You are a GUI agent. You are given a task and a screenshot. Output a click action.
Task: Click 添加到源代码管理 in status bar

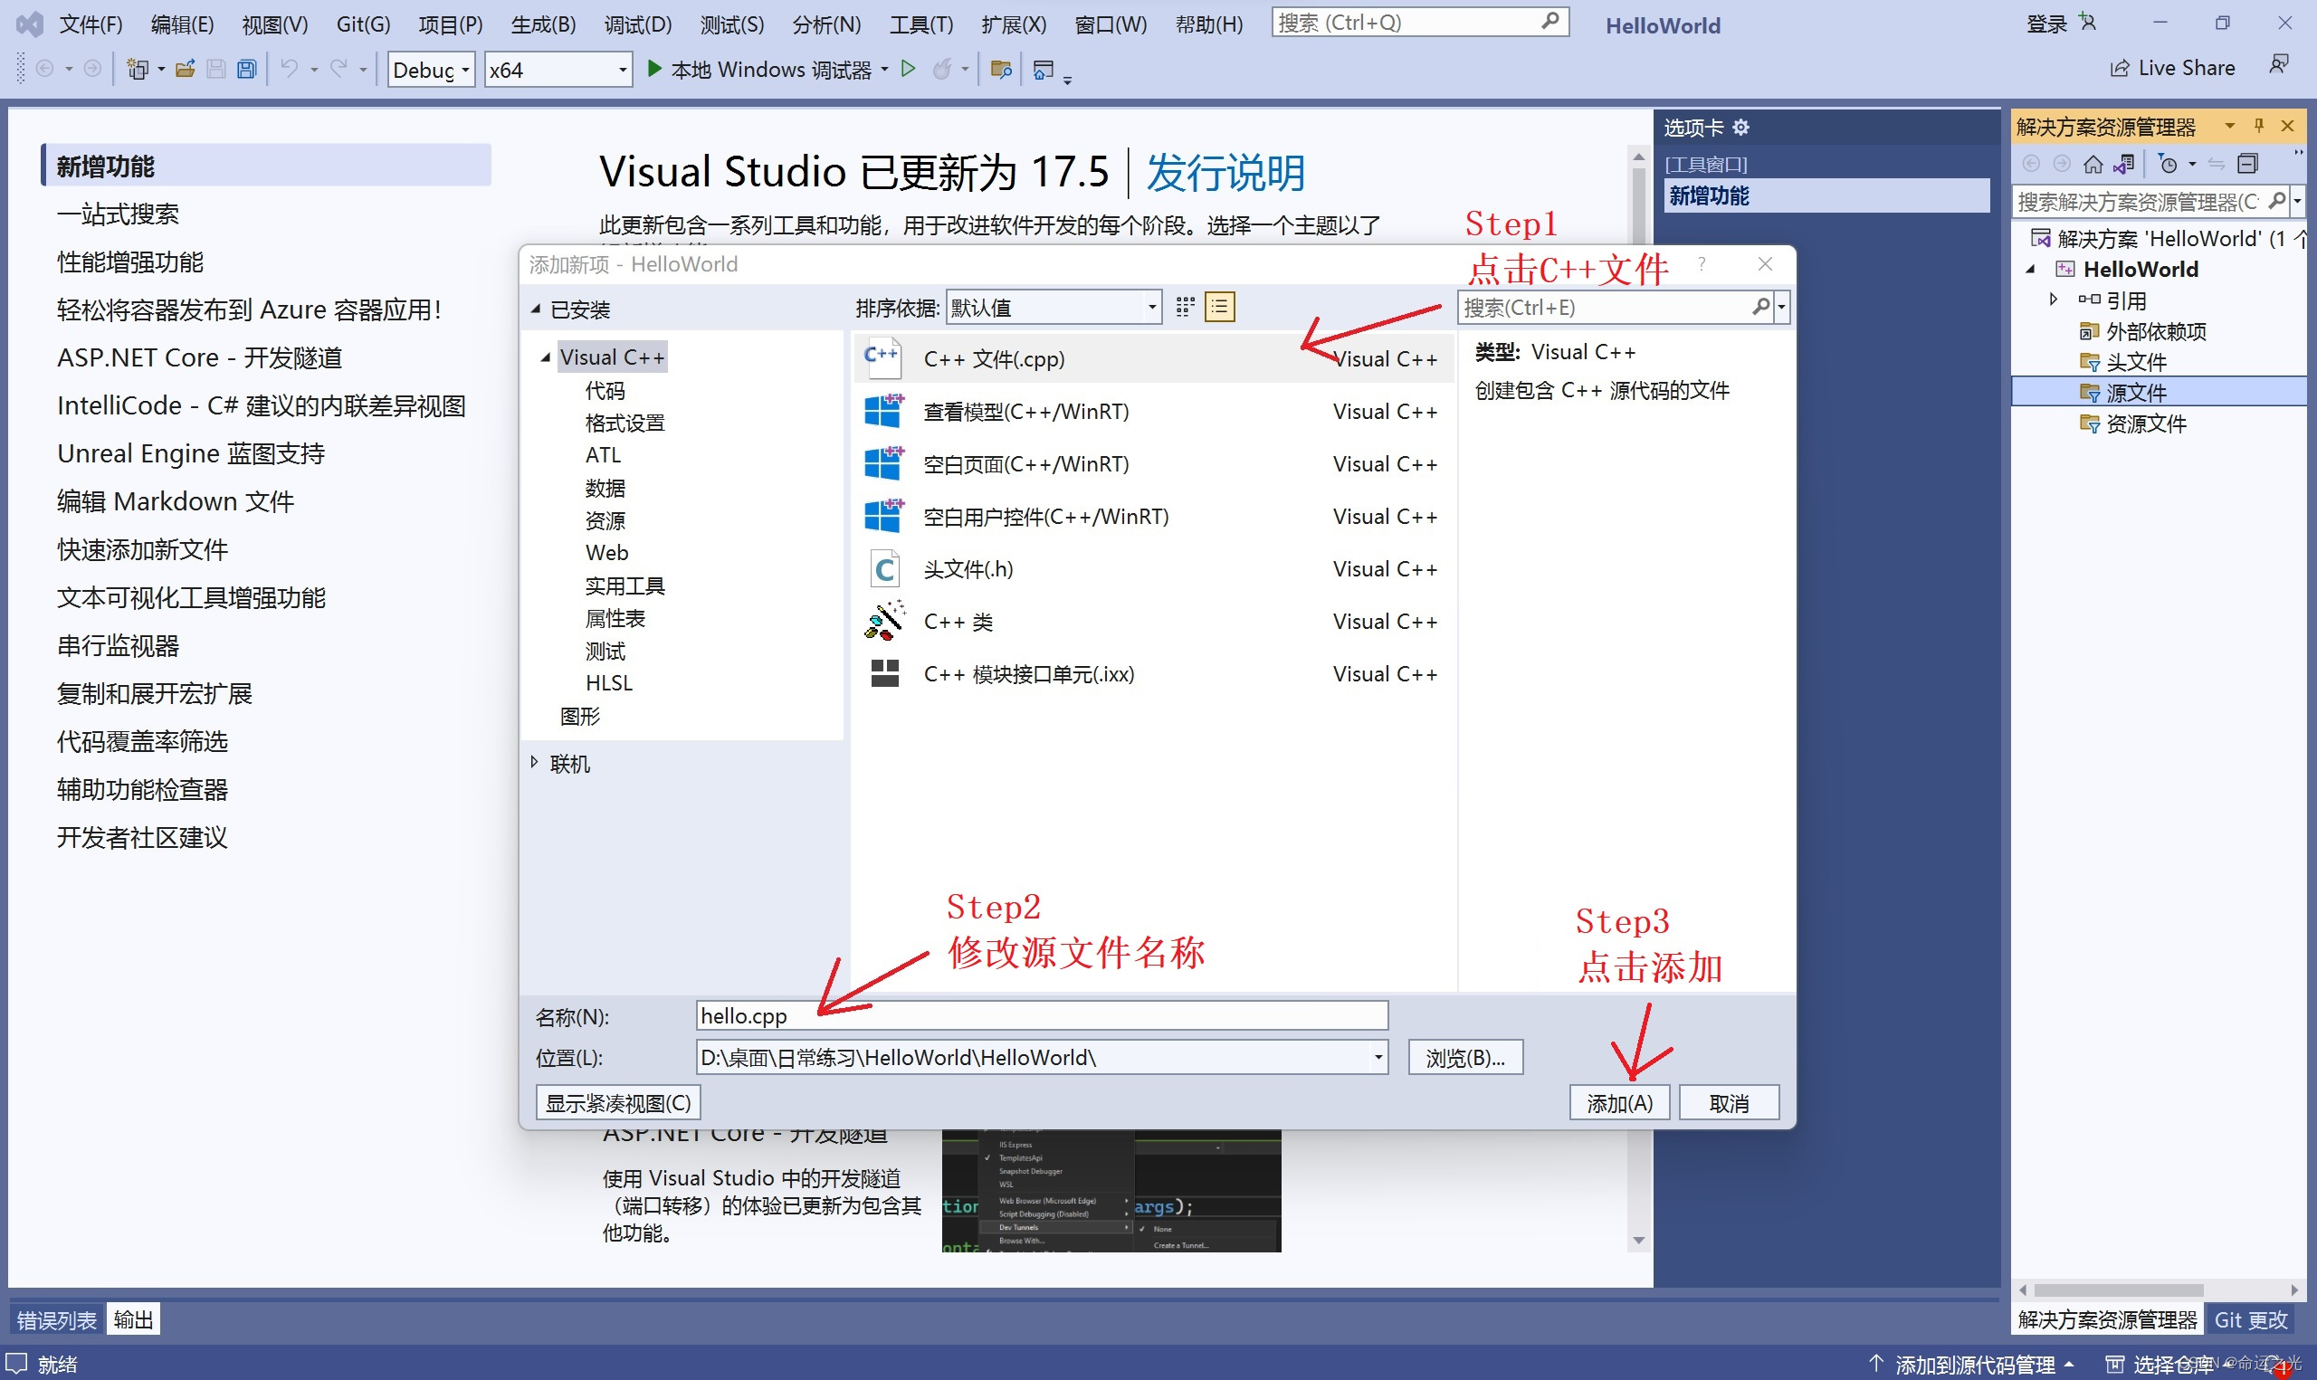point(1972,1365)
